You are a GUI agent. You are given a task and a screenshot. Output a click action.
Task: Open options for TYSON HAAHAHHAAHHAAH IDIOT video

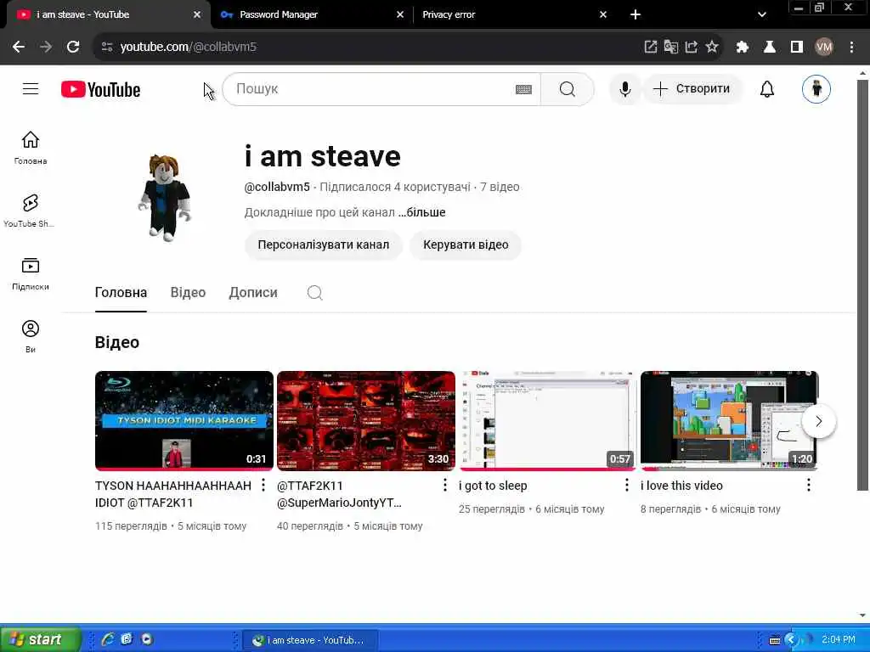263,485
